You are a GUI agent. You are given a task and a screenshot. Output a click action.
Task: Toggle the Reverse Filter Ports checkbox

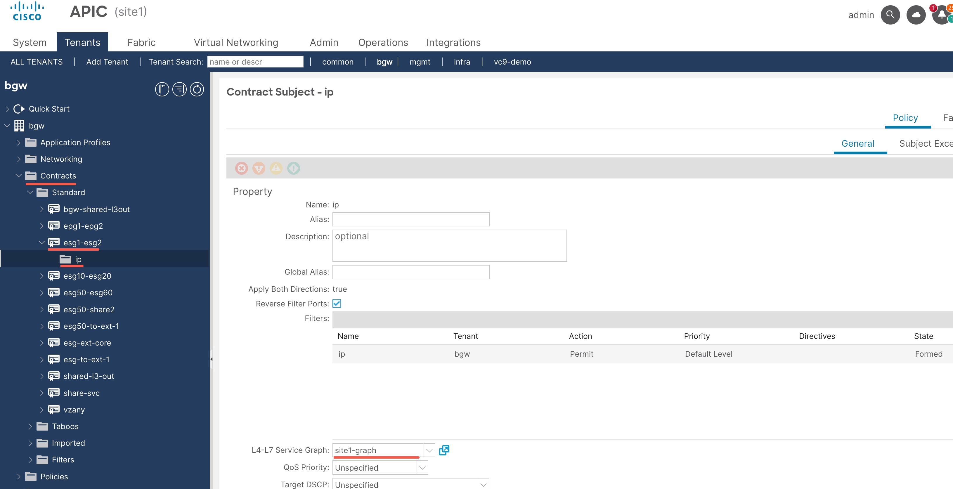click(x=337, y=304)
